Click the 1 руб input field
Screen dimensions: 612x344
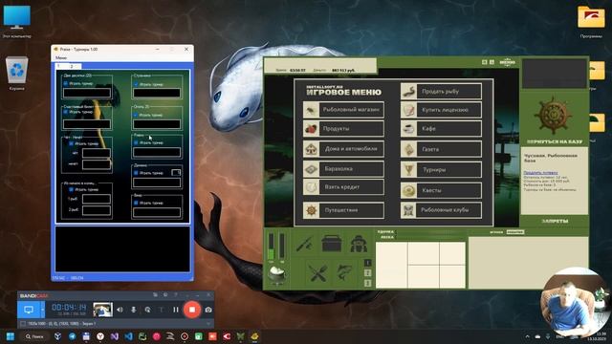pos(96,199)
